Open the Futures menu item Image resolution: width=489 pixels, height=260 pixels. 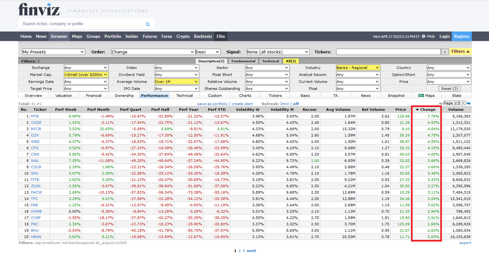click(150, 37)
